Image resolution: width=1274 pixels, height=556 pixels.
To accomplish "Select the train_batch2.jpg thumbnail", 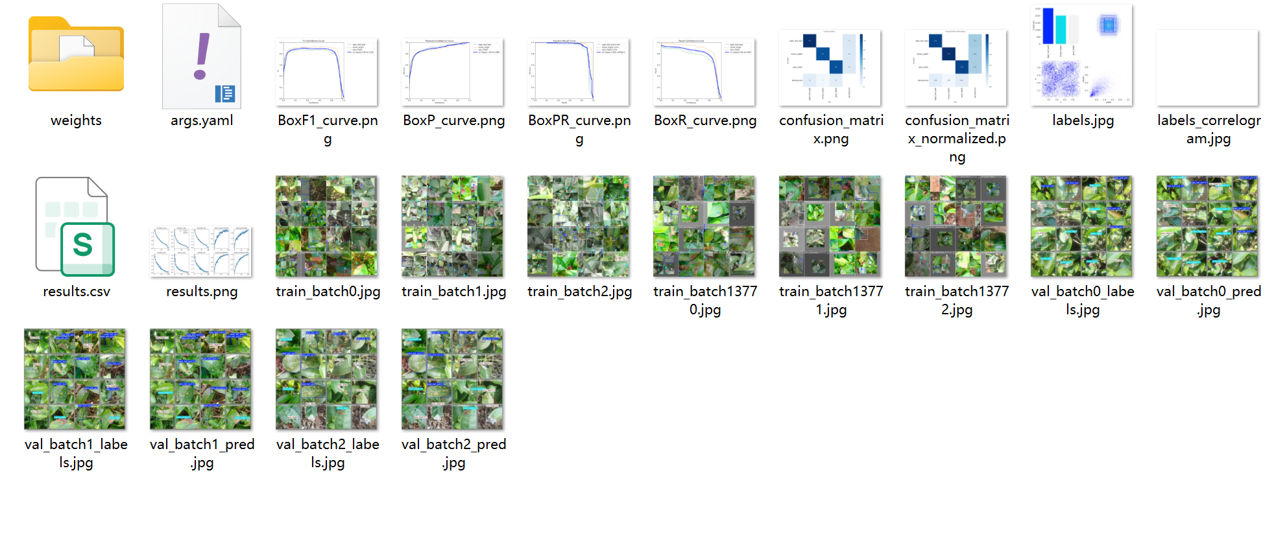I will tap(579, 226).
